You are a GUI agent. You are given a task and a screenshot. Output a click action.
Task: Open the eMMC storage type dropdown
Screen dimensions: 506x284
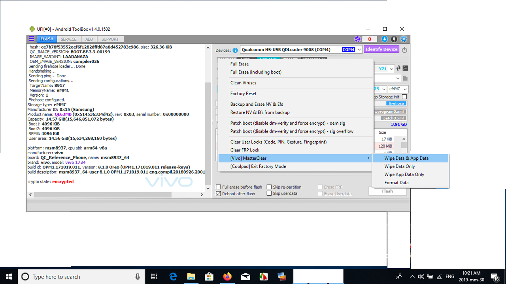398,89
